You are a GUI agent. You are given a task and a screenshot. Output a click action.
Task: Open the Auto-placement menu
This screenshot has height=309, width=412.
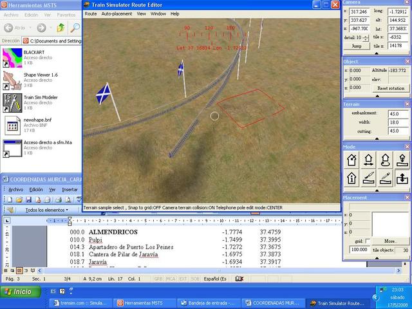tap(117, 14)
